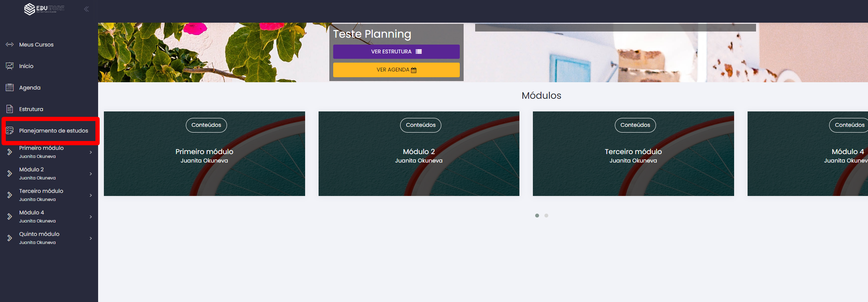Click the Planejamento de estudos icon

10,131
